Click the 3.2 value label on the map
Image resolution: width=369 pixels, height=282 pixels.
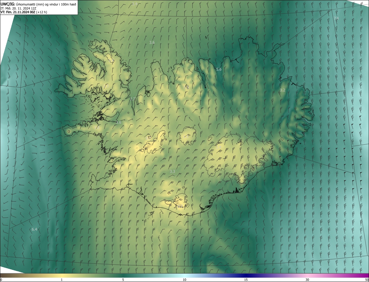[283, 90]
